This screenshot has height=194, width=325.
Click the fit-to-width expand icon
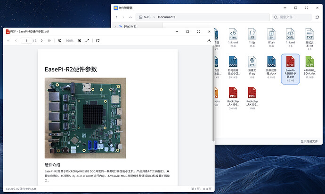(x=88, y=41)
